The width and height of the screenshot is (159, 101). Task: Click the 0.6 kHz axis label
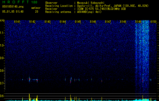[2, 96]
